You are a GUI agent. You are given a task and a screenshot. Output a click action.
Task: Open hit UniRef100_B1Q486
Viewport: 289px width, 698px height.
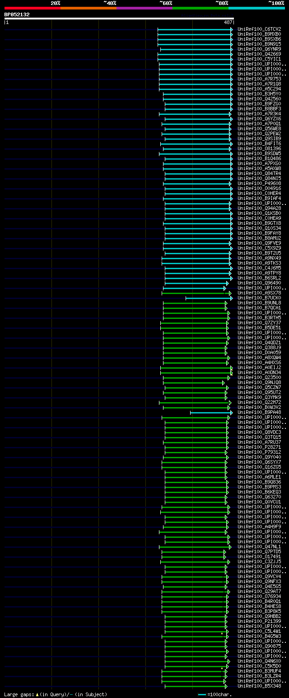click(259, 158)
